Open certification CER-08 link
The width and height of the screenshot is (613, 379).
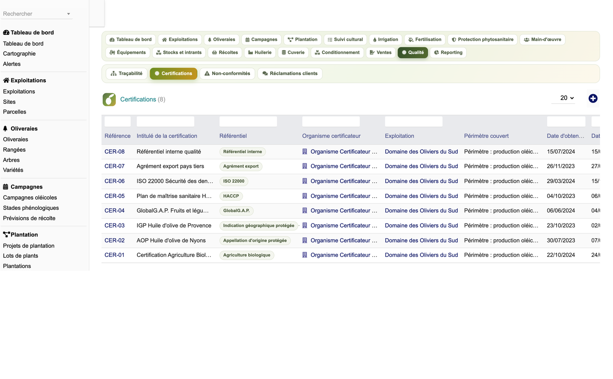click(115, 151)
